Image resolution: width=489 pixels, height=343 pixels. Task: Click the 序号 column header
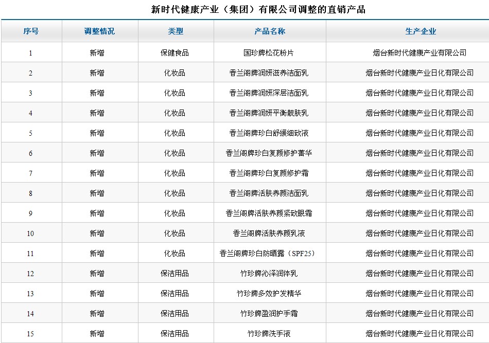point(31,31)
